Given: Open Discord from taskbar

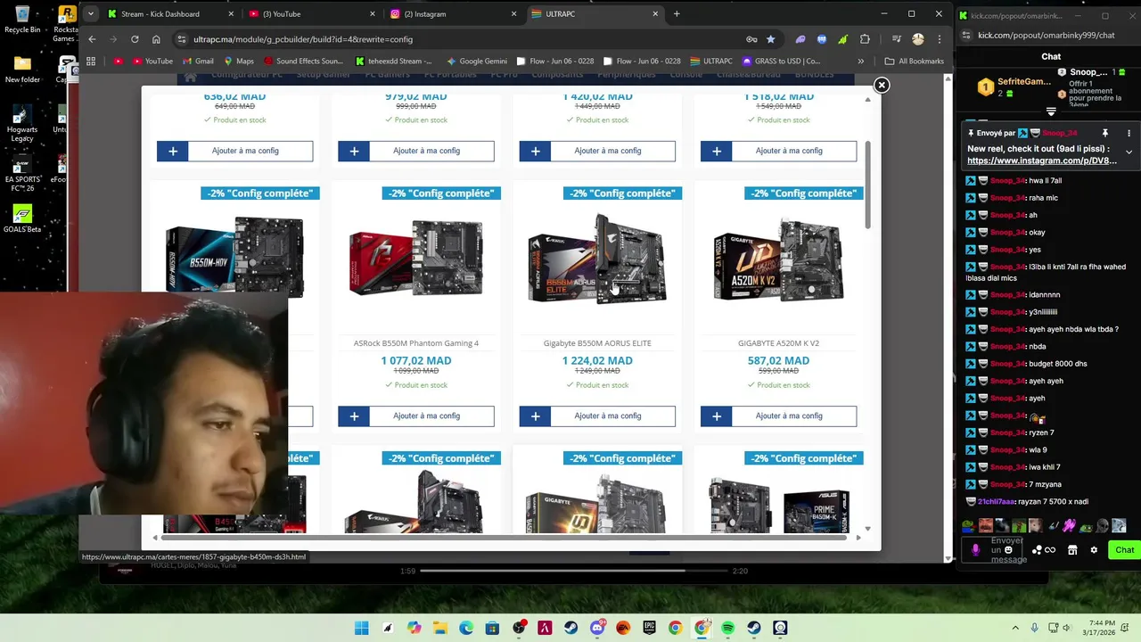Looking at the screenshot, I should pos(597,628).
